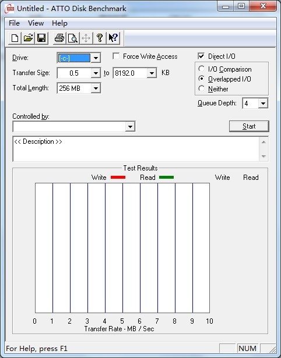This screenshot has width=281, height=358.
Task: Open a saved benchmark via folder icon
Action: click(x=28, y=38)
